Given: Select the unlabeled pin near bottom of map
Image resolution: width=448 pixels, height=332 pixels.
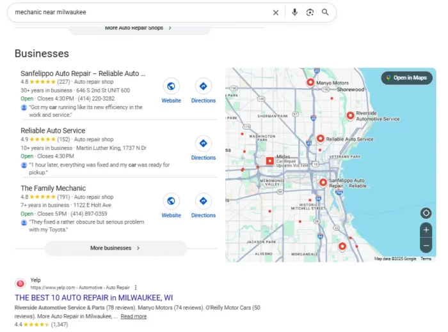Looking at the screenshot, I should coord(342,246).
